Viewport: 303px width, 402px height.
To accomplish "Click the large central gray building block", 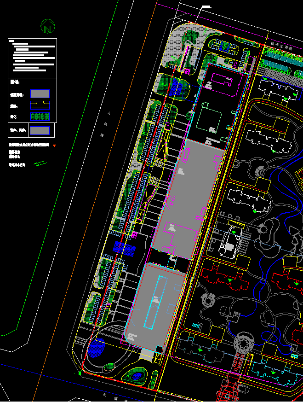I will [x=188, y=198].
